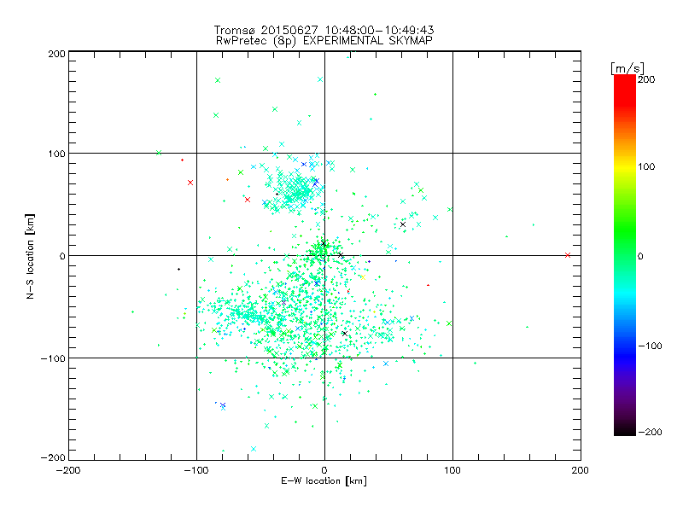This screenshot has width=683, height=512.
Task: Click the colorbar tick label "100"
Action: pyautogui.click(x=646, y=166)
